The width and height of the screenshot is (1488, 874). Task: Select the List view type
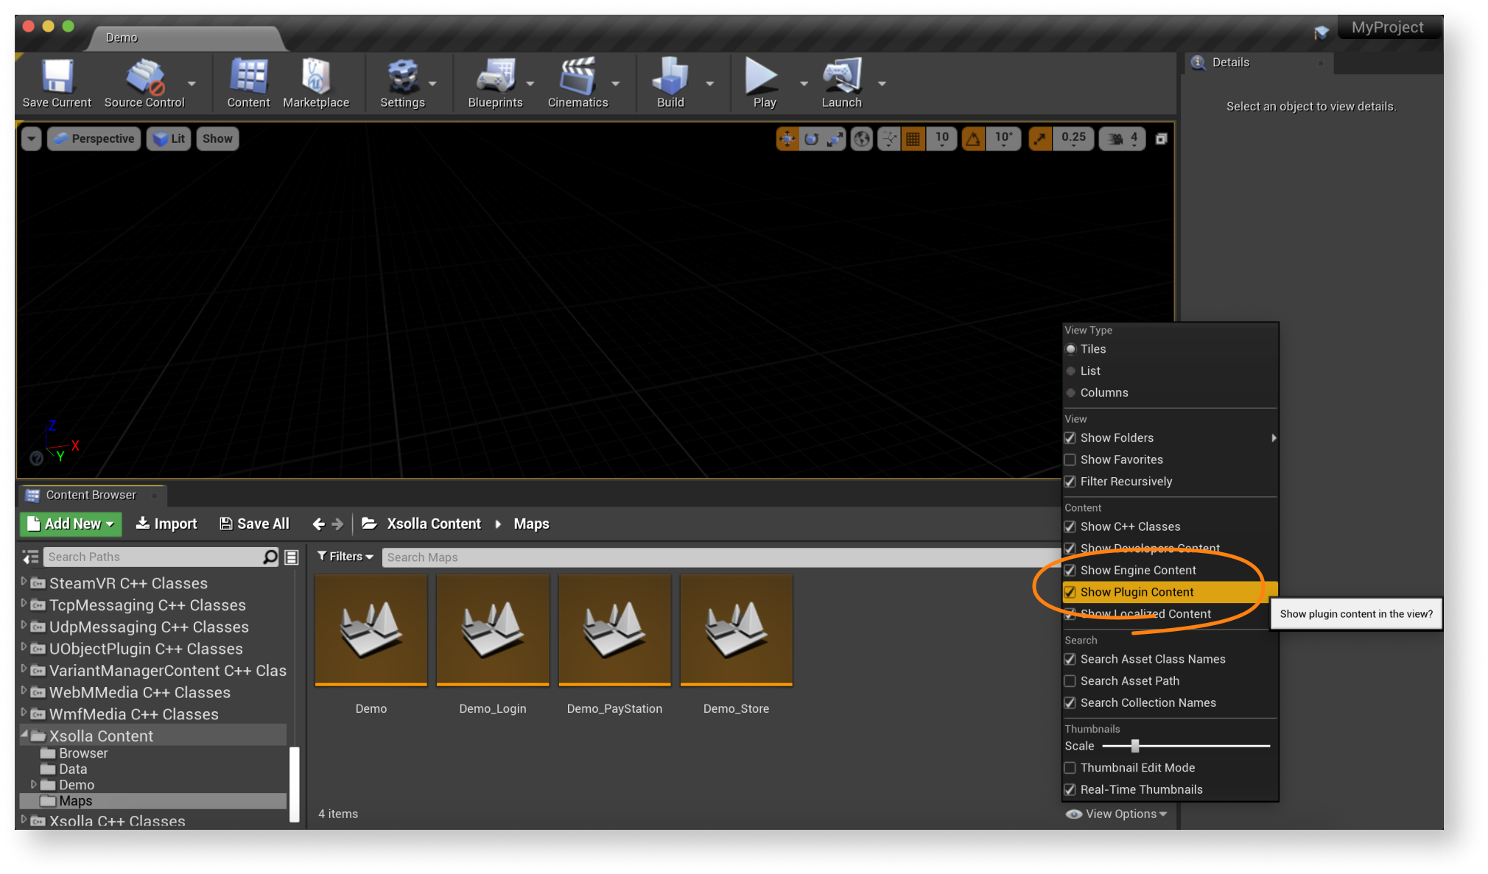point(1089,371)
